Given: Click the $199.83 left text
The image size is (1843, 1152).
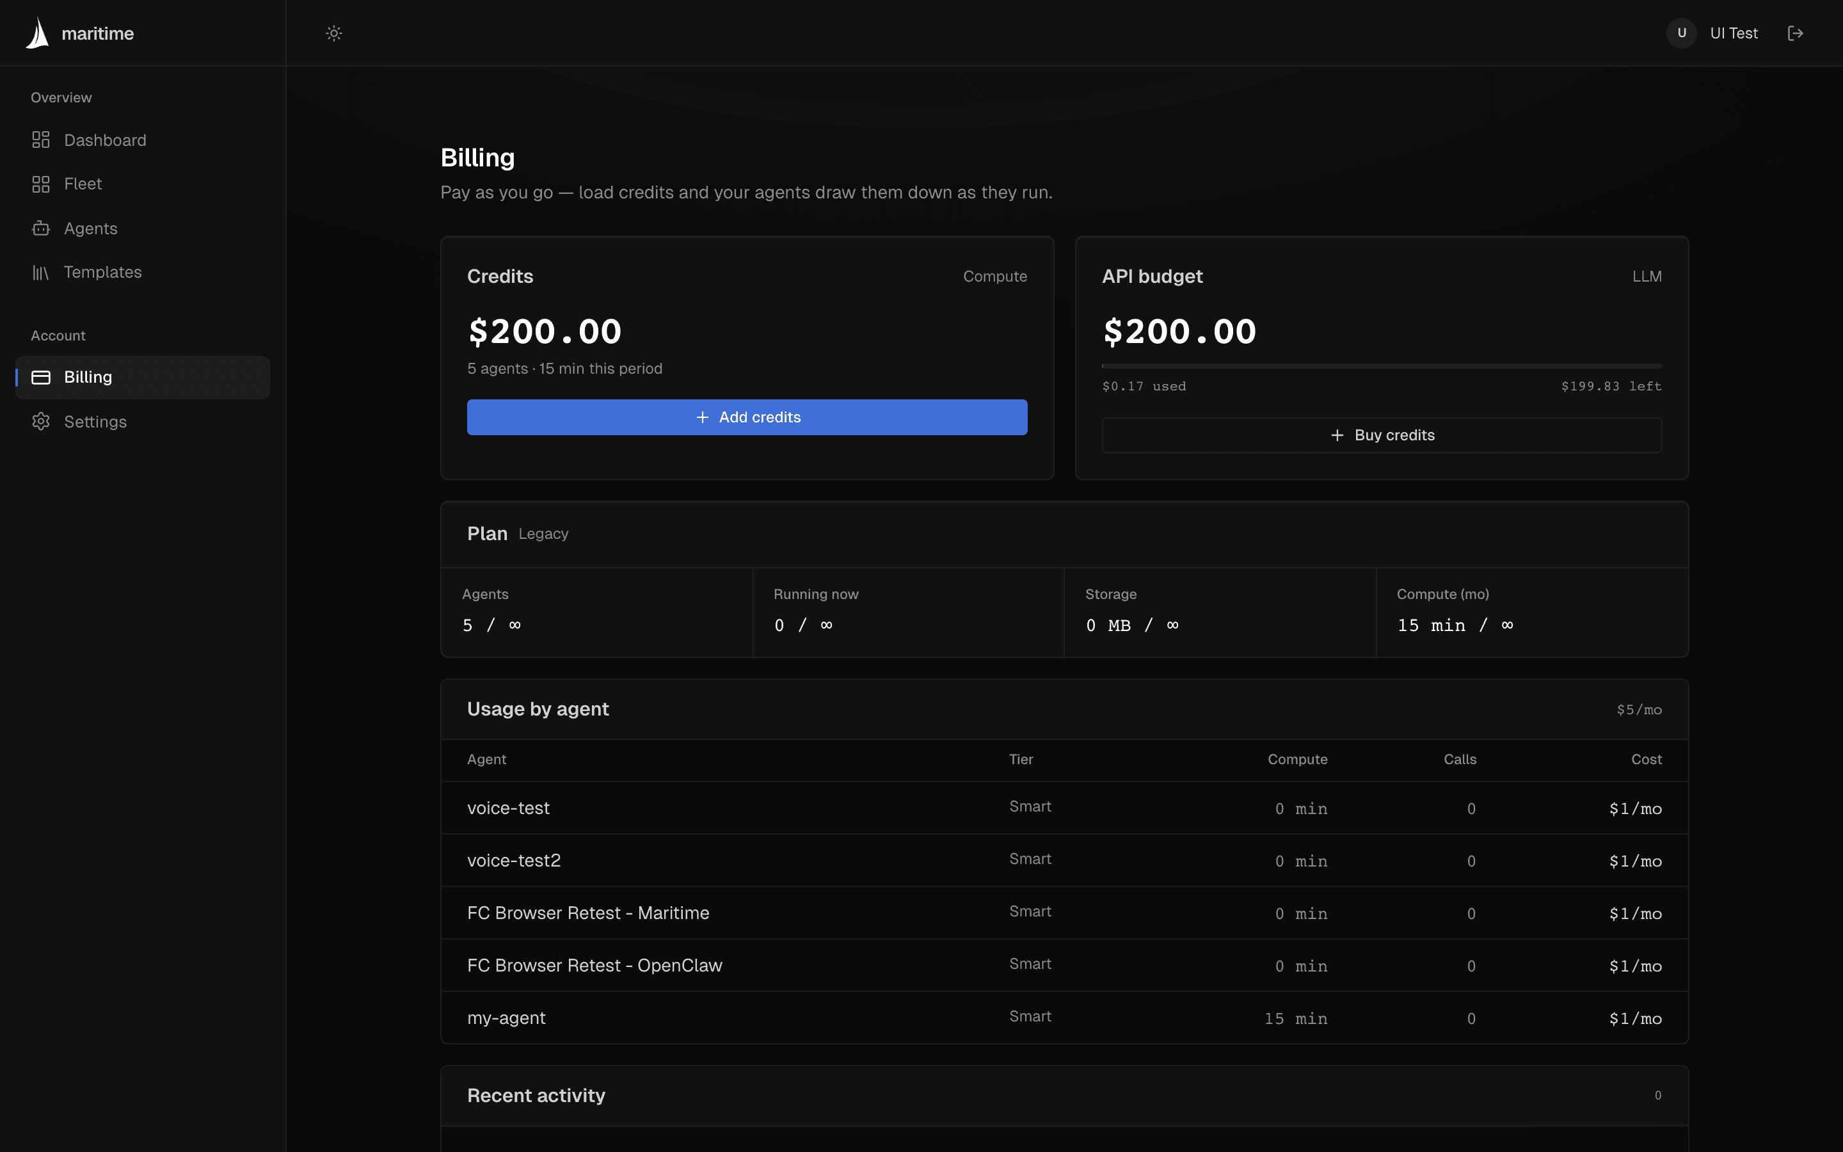Looking at the screenshot, I should (1611, 387).
